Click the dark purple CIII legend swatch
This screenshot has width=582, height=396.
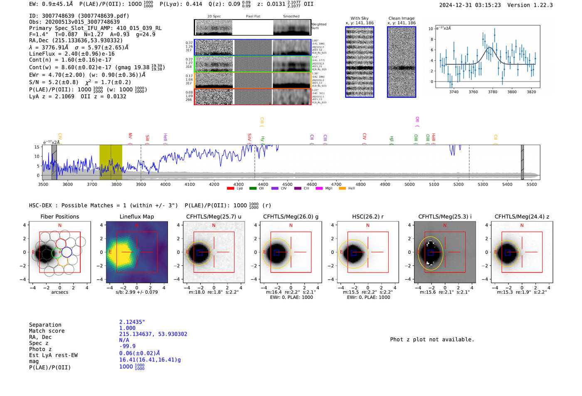click(x=298, y=188)
